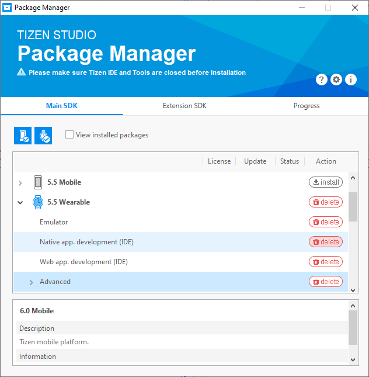Click the description panel scrollbar thumb

pyautogui.click(x=353, y=328)
